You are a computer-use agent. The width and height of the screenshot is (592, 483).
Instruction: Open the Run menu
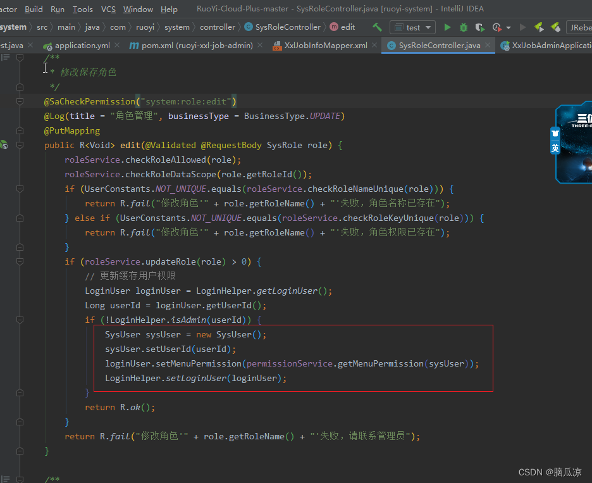(58, 9)
